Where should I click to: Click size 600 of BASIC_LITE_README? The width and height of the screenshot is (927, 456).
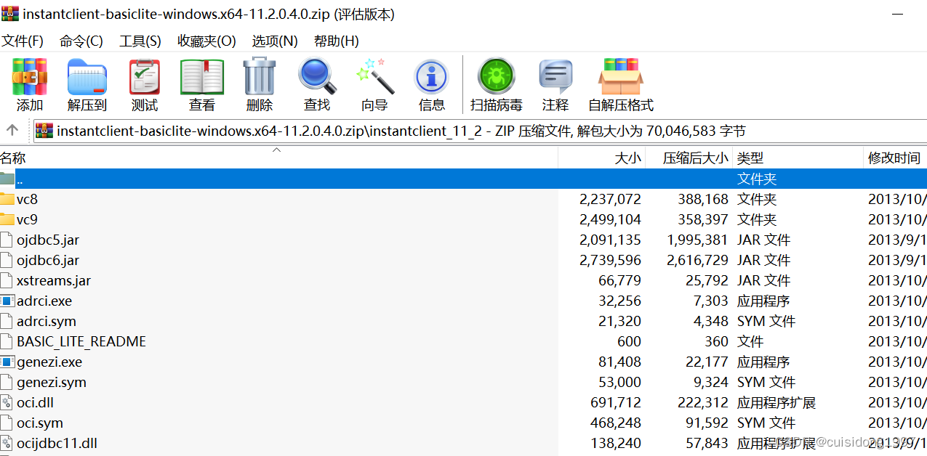click(629, 341)
